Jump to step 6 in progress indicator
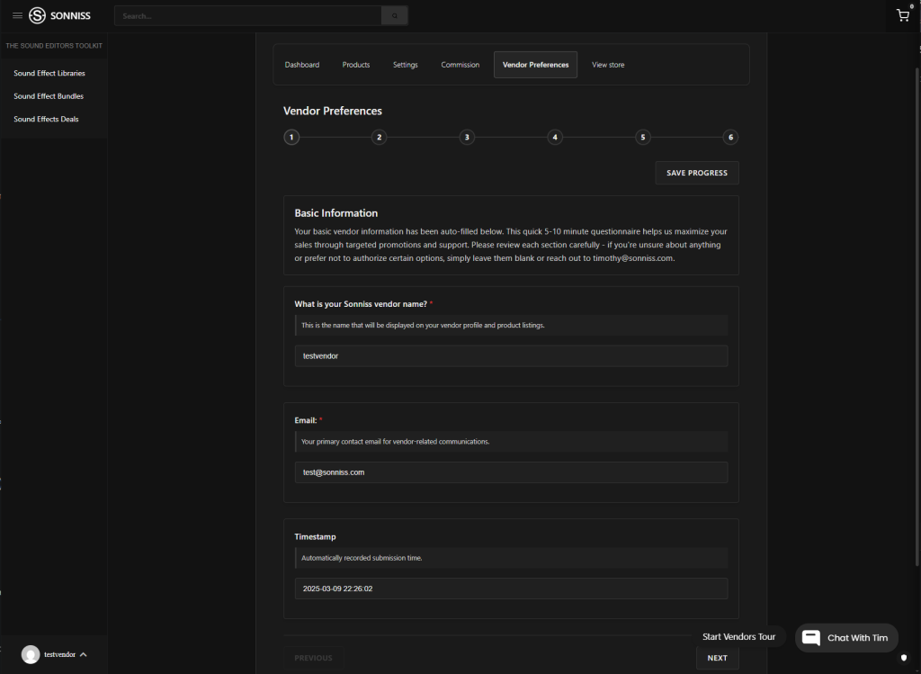Image resolution: width=921 pixels, height=674 pixels. 730,138
